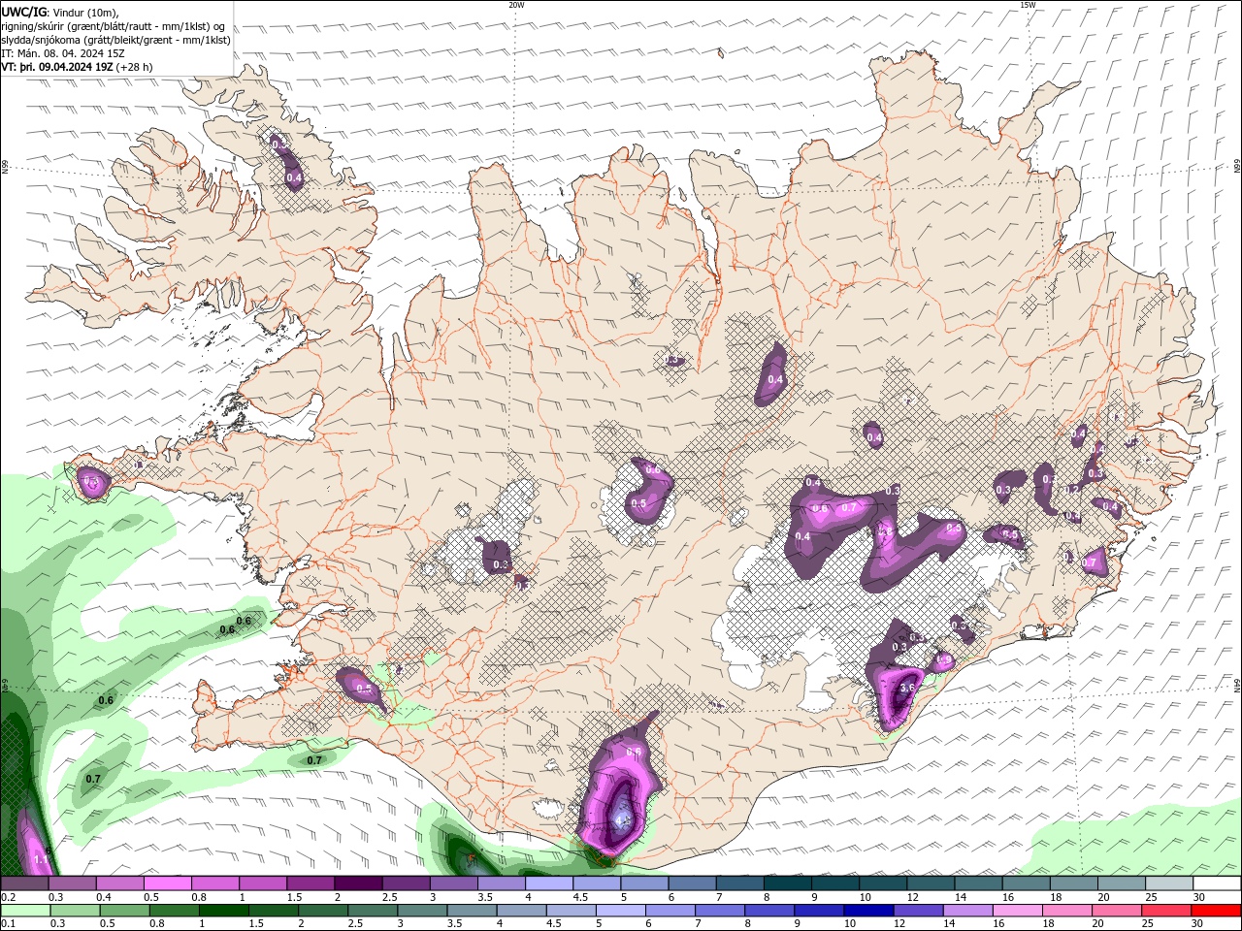Pick the 14 swatch in the lower legend row

[967, 911]
